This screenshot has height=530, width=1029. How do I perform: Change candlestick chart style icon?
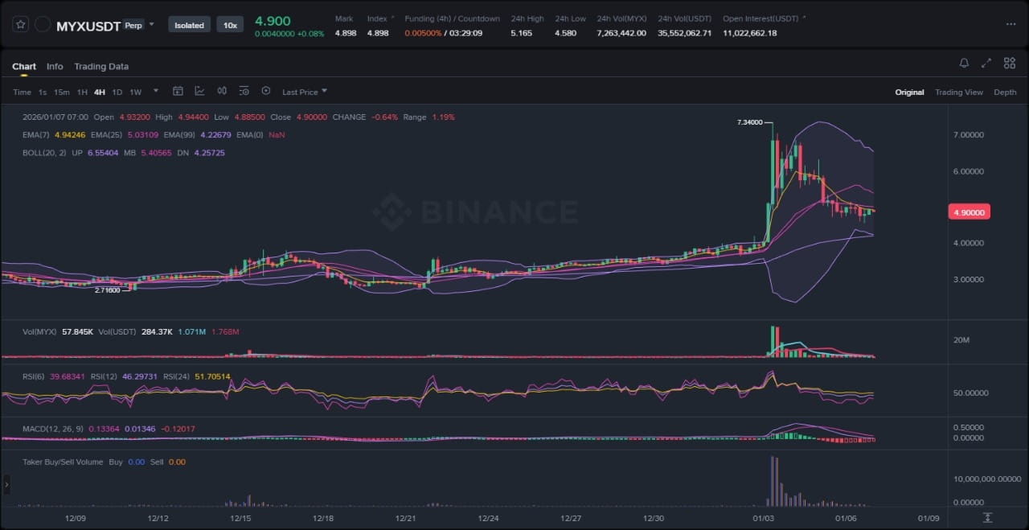222,92
